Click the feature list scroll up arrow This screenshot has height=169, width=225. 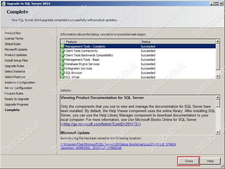pos(218,41)
